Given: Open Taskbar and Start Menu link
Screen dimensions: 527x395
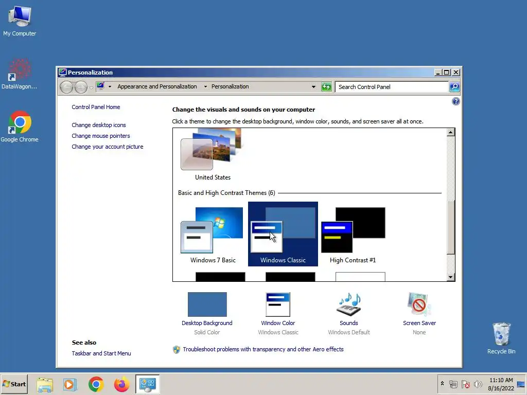Looking at the screenshot, I should coord(101,353).
